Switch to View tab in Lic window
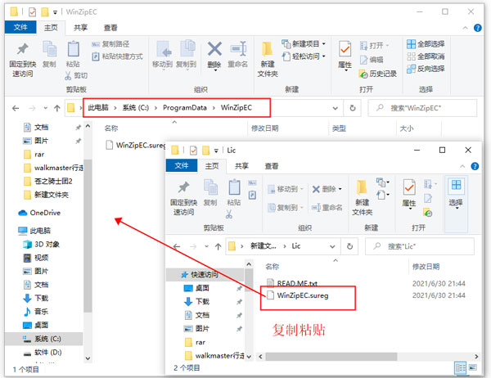This screenshot has width=491, height=378. click(272, 166)
